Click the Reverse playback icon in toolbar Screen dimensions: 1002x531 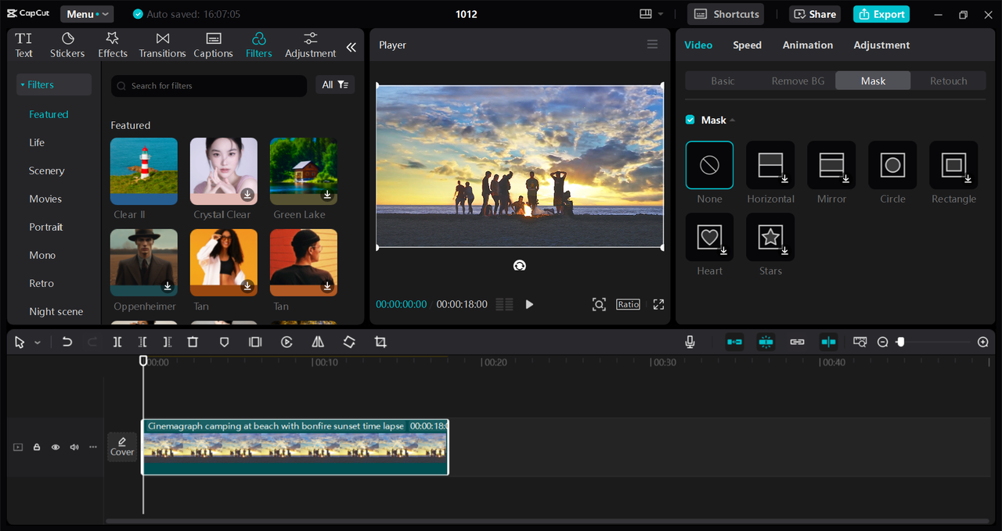[x=287, y=342]
